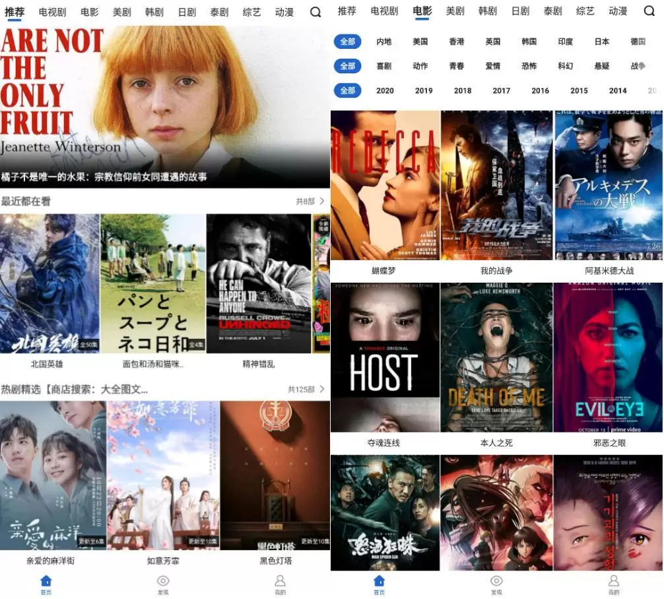Select 电视剧 tab on the 推荐 screen

pos(53,13)
